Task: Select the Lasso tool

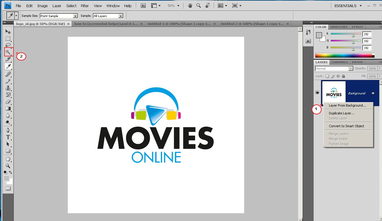Action: pos(8,45)
